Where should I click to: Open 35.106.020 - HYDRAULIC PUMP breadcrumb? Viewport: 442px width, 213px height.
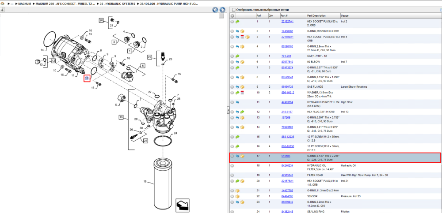click(169, 4)
